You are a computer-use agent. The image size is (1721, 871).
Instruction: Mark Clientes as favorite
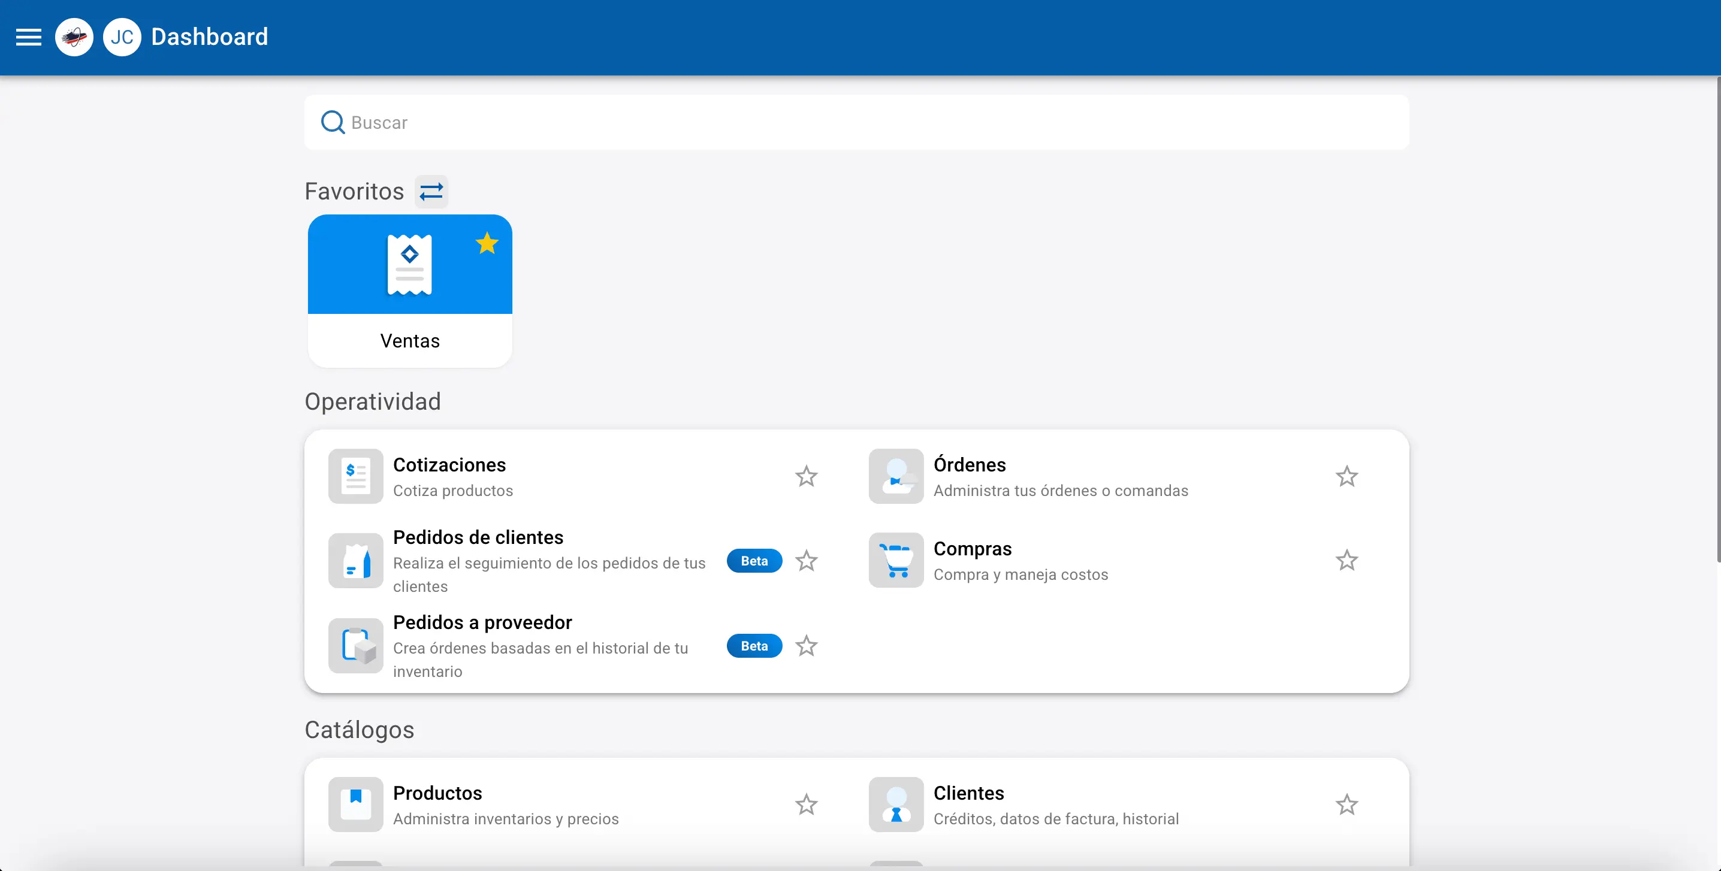click(x=1347, y=804)
